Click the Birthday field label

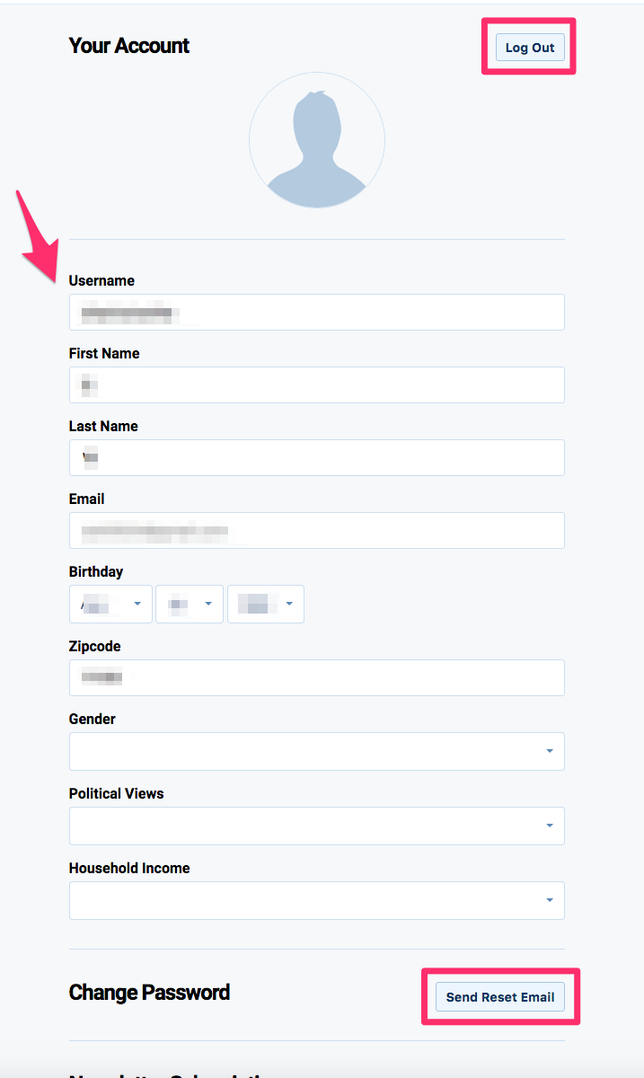coord(96,572)
